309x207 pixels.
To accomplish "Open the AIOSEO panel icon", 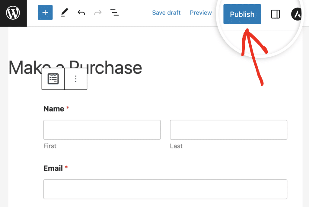I will 296,14.
